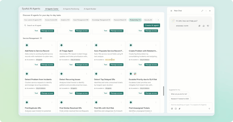The height and width of the screenshot is (122, 233).
Task: Filter by Password Reset category
Action: pyautogui.click(x=120, y=20)
